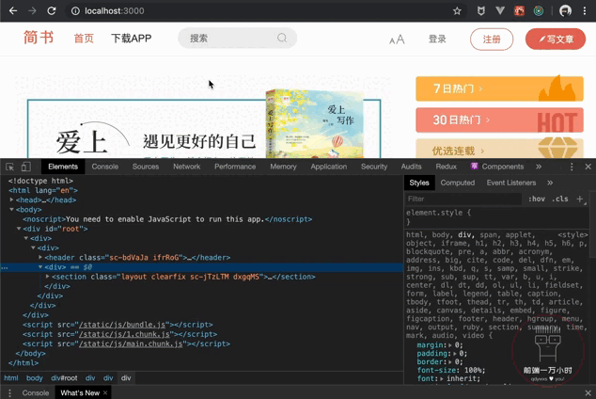The height and width of the screenshot is (399, 596).
Task: Close the What's New drawer tab
Action: click(x=105, y=393)
